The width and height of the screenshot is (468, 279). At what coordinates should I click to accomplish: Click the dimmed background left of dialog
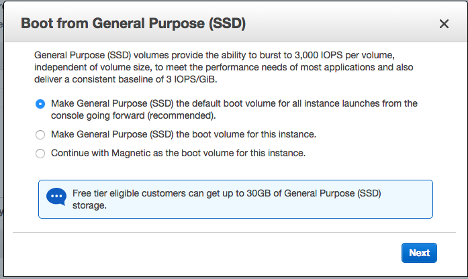(x=2, y=134)
